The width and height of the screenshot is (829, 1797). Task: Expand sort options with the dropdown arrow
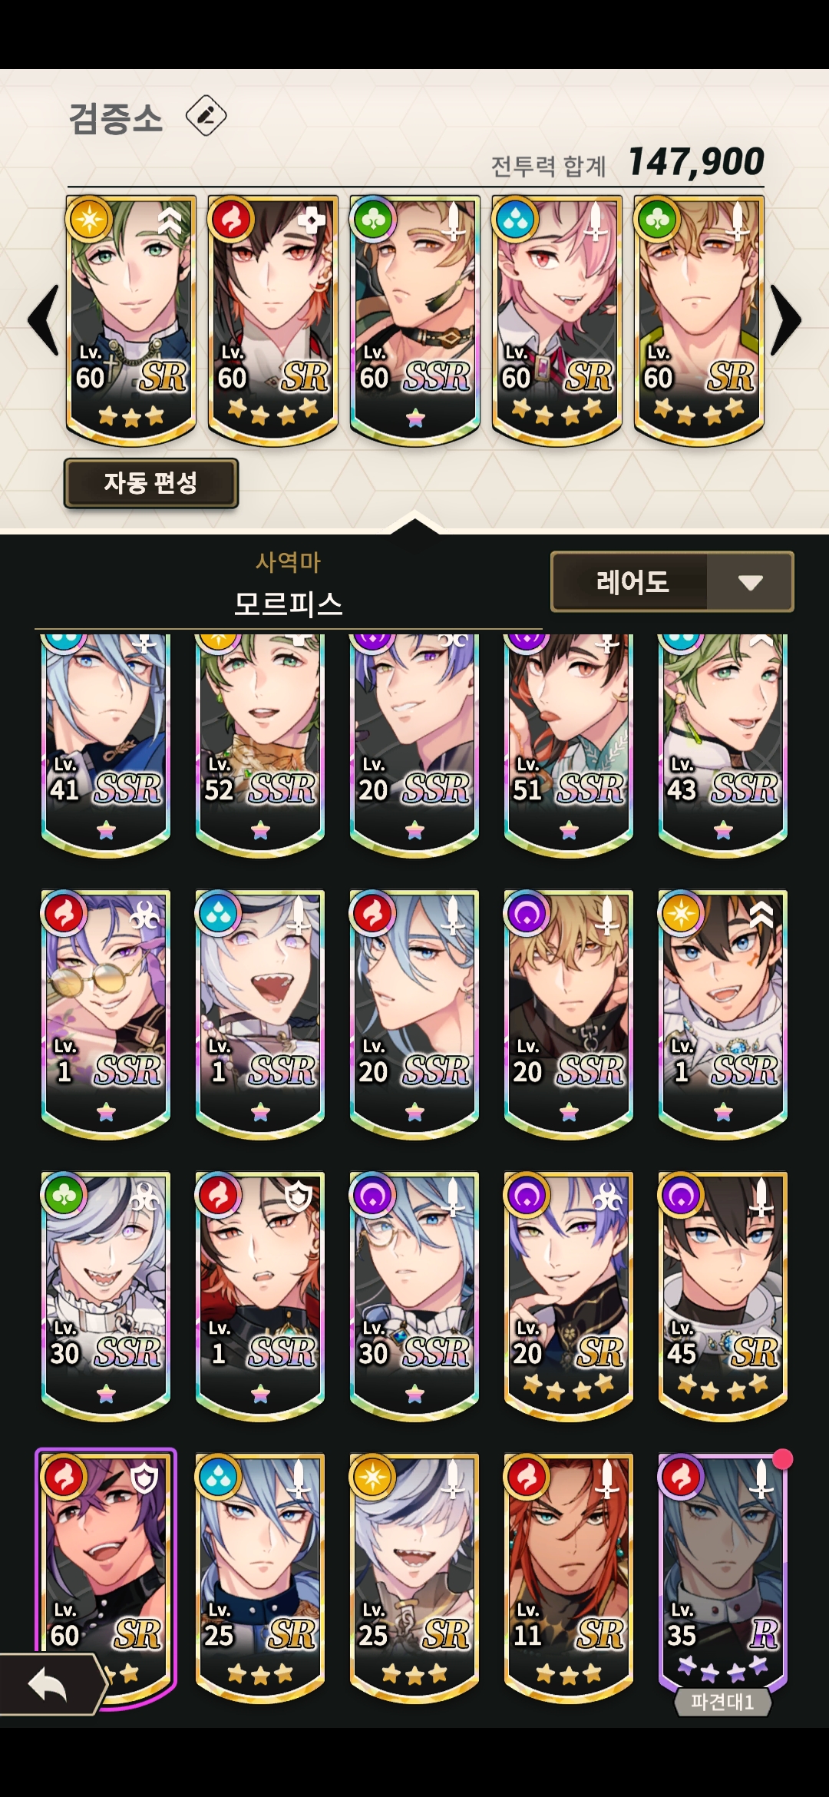(x=750, y=582)
